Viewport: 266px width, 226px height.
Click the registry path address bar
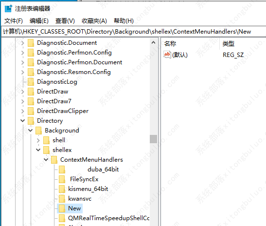134,32
